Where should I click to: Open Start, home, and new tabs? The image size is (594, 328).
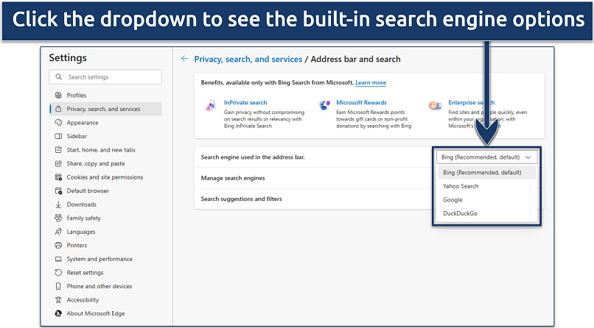[101, 150]
